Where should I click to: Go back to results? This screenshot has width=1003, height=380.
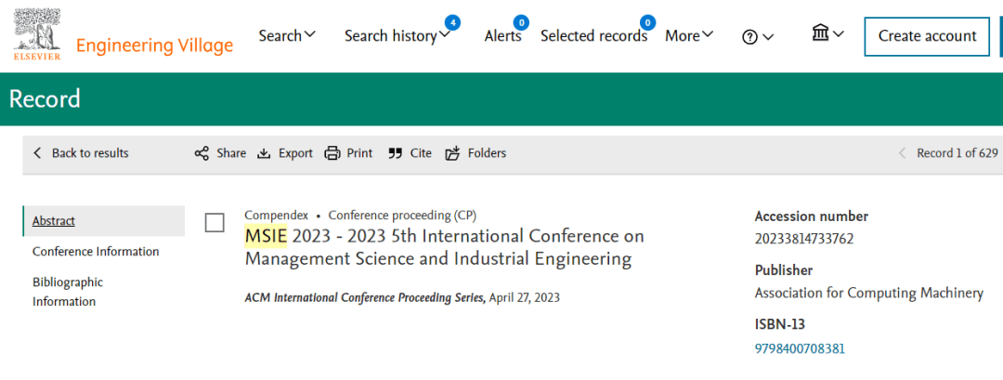81,153
